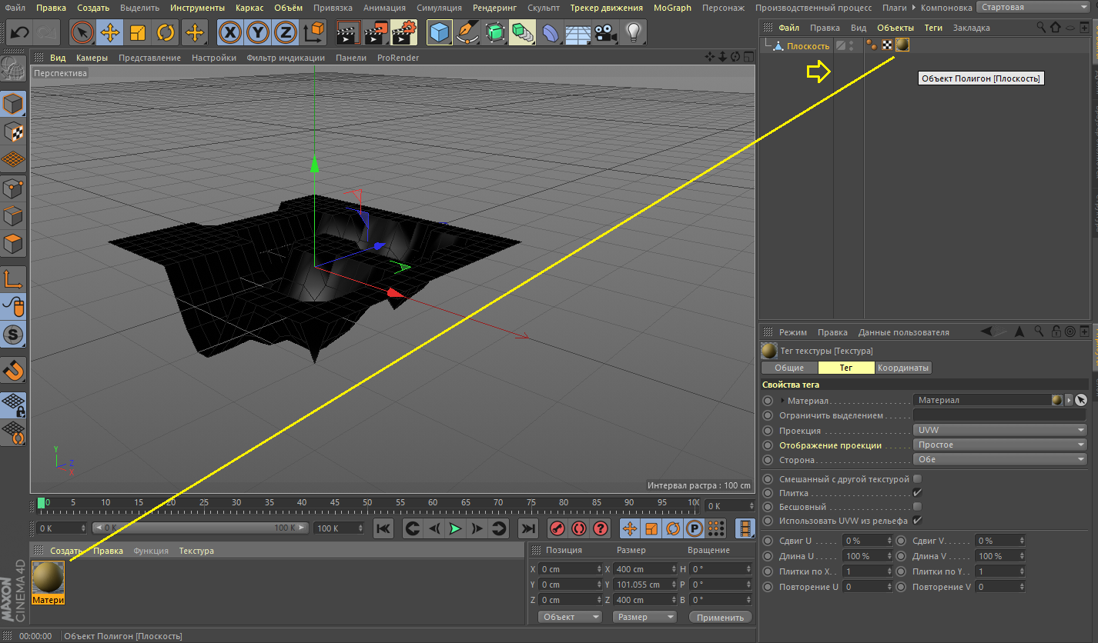This screenshot has width=1098, height=643.
Task: Click the Плитки по X field
Action: point(868,571)
